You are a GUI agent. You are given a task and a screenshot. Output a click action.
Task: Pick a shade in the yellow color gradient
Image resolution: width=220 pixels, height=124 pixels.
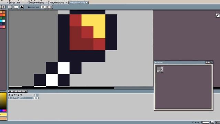point(3,101)
